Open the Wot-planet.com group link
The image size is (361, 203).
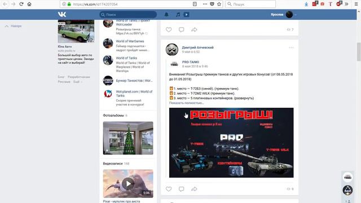134,94
